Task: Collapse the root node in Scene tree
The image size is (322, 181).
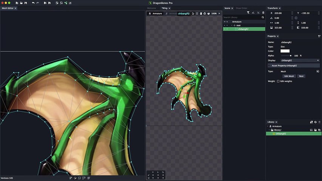Action: coord(232,25)
